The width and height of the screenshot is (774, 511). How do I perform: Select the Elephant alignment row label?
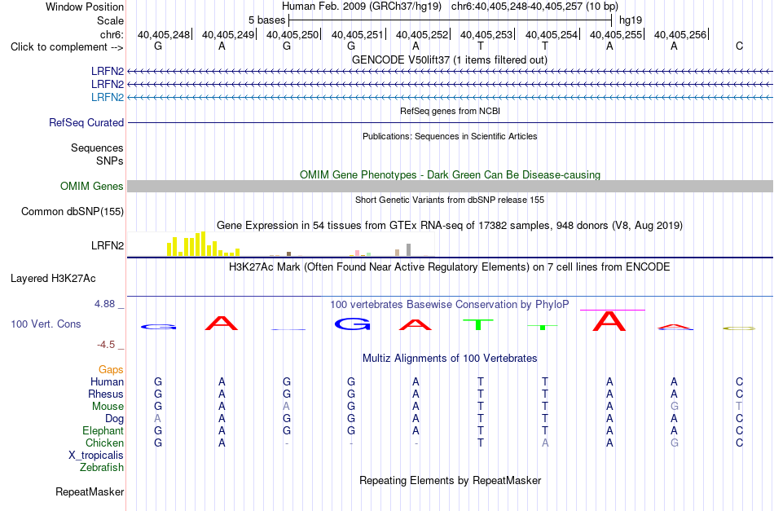coord(103,430)
